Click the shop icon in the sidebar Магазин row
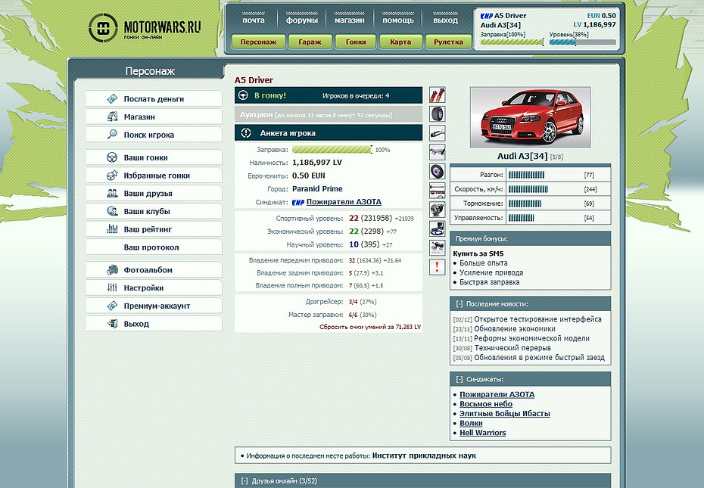This screenshot has width=704, height=488. click(112, 117)
